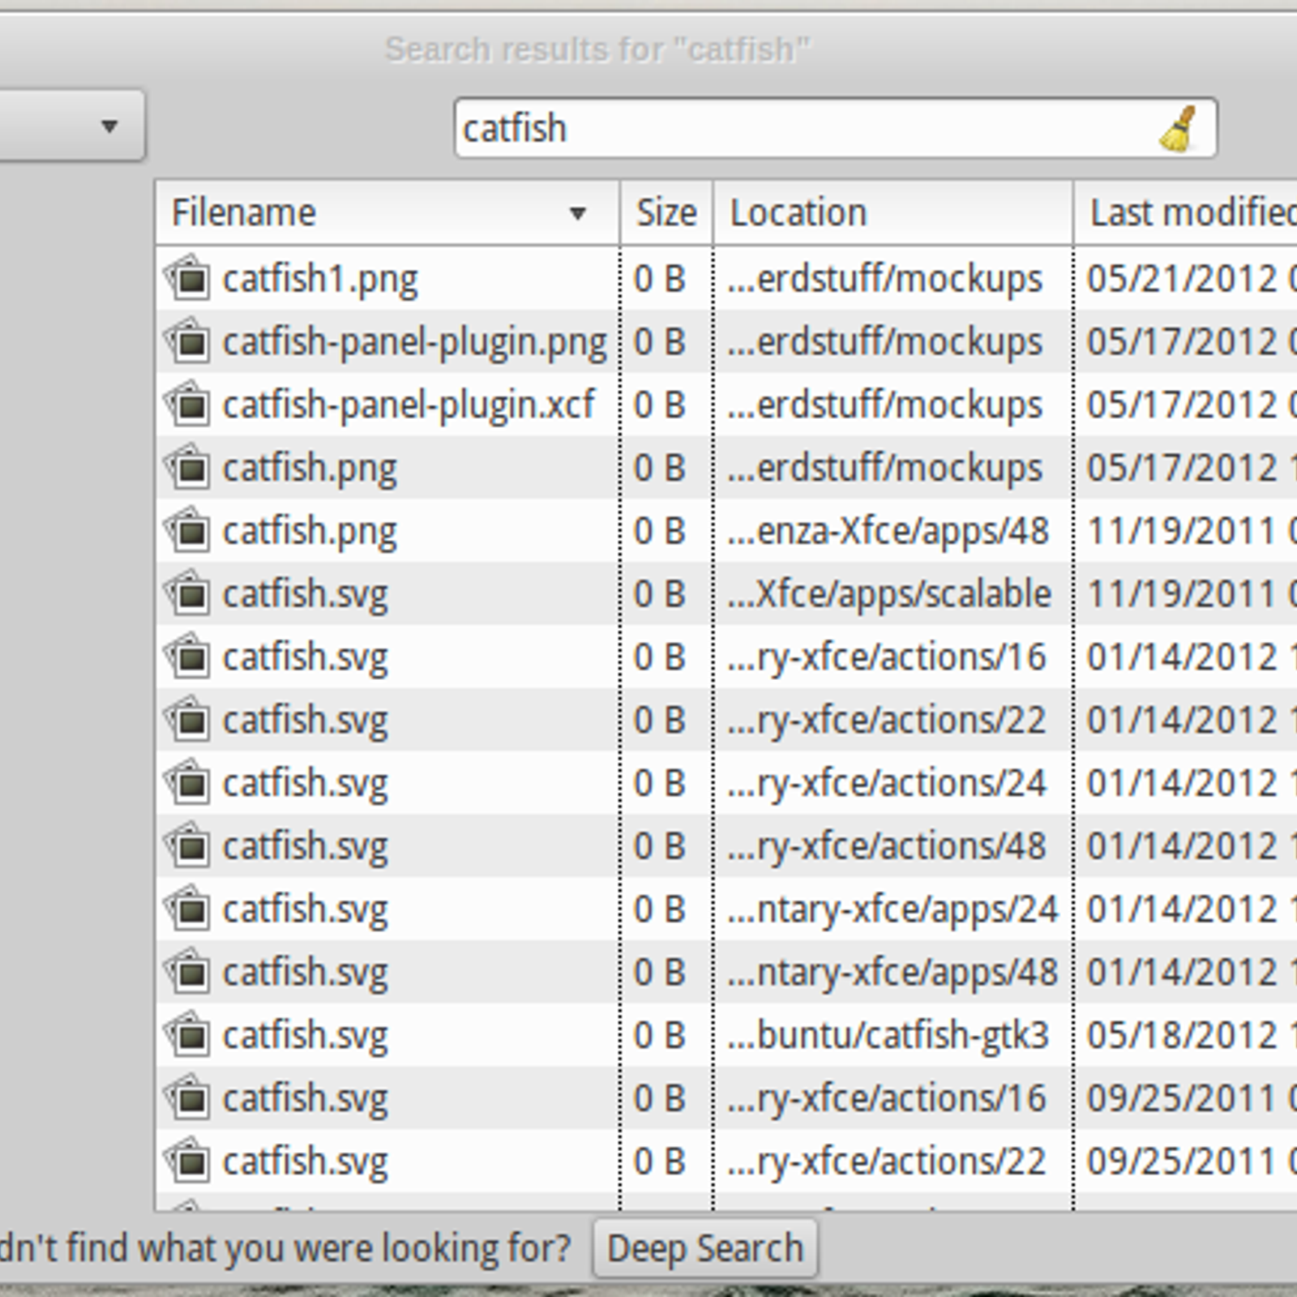The height and width of the screenshot is (1297, 1297).
Task: Select catfish.svg filename in the Xfce/apps/scalable row
Action: [305, 597]
